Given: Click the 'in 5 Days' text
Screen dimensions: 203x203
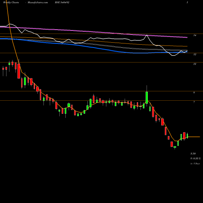Looking at the screenshot, I should (195, 164).
